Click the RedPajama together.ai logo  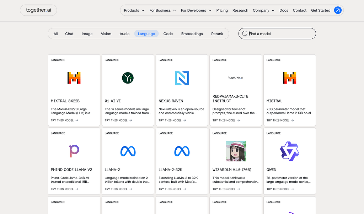(x=236, y=77)
